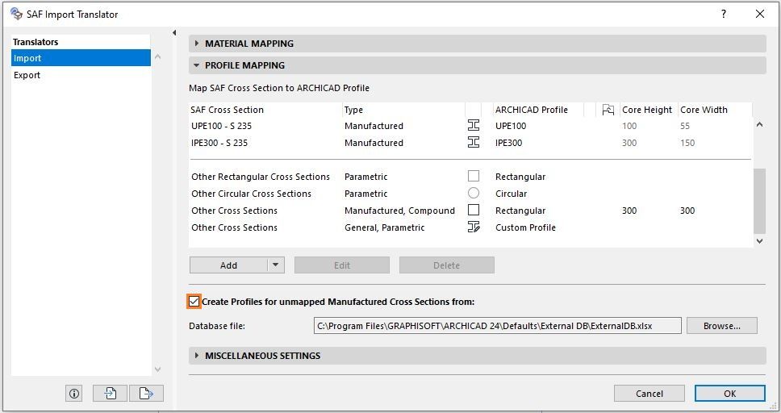Click the profile list vertical scrollbar thumb
This screenshot has width=781, height=413.
click(759, 202)
